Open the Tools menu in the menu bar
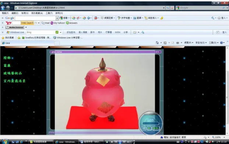229x144 pixels. [x=49, y=13]
